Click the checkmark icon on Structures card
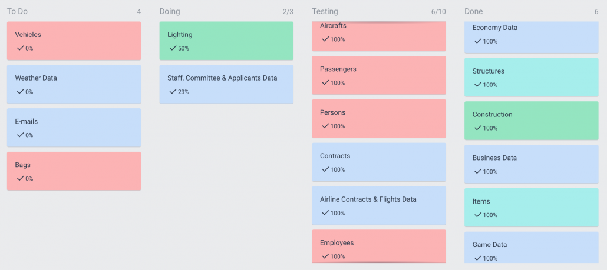Viewport: 607px width, 270px height. click(x=478, y=85)
